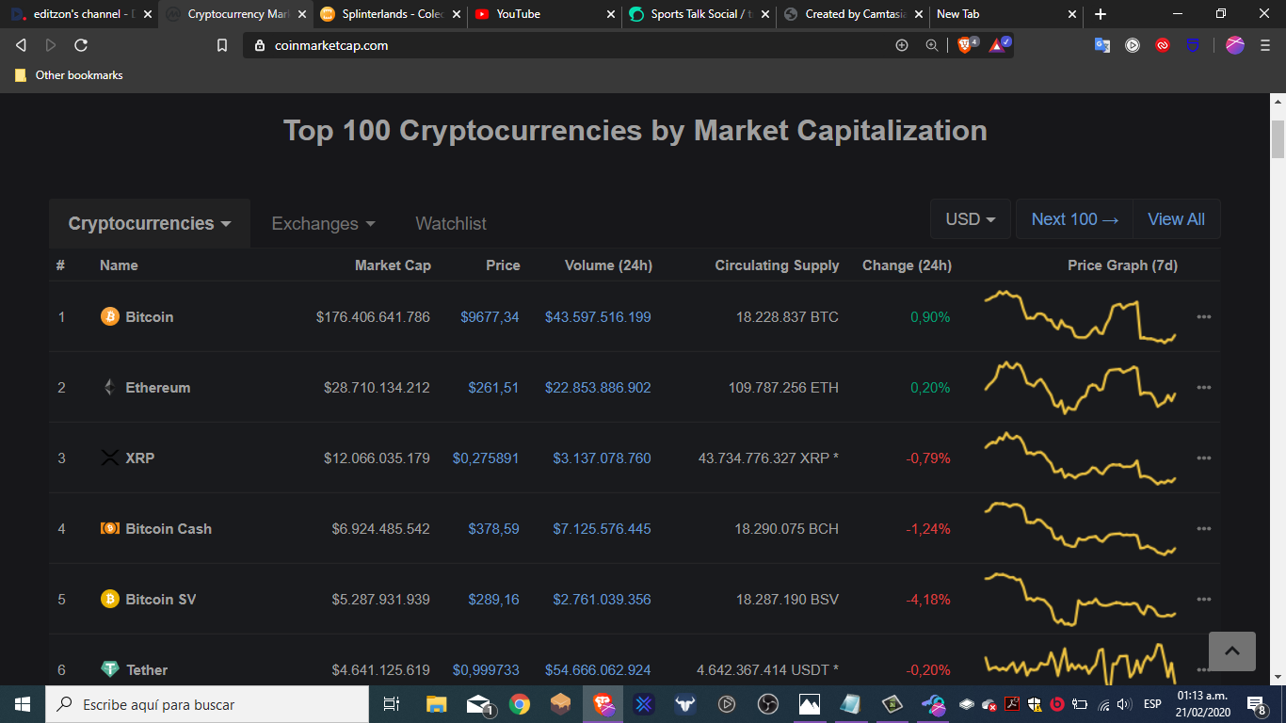Screen dimensions: 1286x723
Task: Click the Ethereum diamond logo icon
Action: 110,387
